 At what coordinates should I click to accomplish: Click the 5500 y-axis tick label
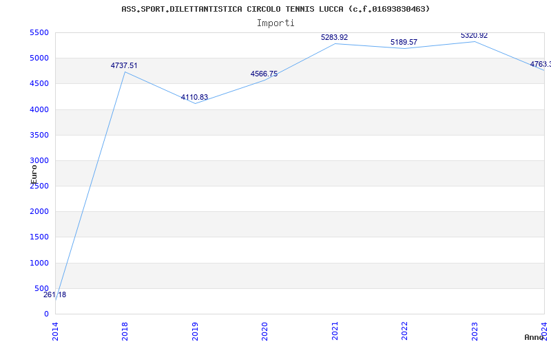39,32
